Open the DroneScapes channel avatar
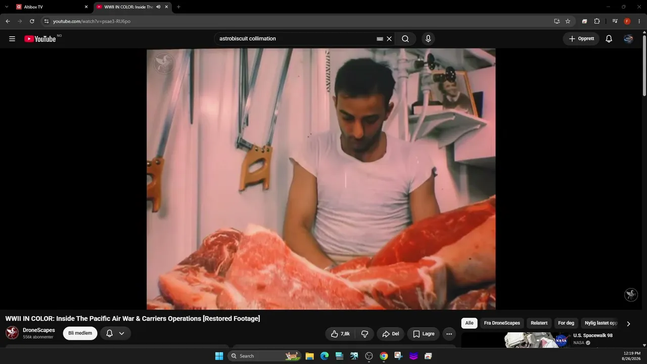This screenshot has width=647, height=364. coord(12,333)
